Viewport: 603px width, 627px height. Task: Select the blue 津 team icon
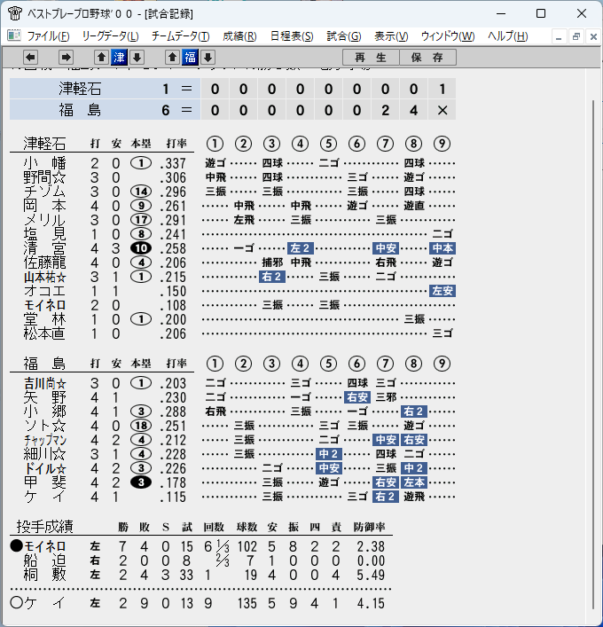point(119,58)
